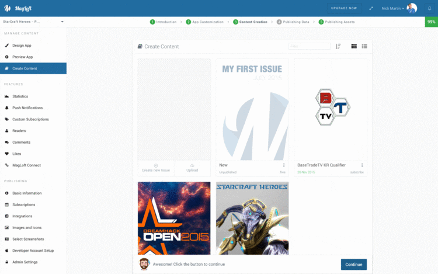Click the Readers person icon
The image size is (438, 274).
pyautogui.click(x=6, y=131)
